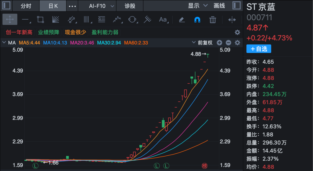Toggle the right sidebar panel
The image size is (313, 171).
tap(236, 5)
